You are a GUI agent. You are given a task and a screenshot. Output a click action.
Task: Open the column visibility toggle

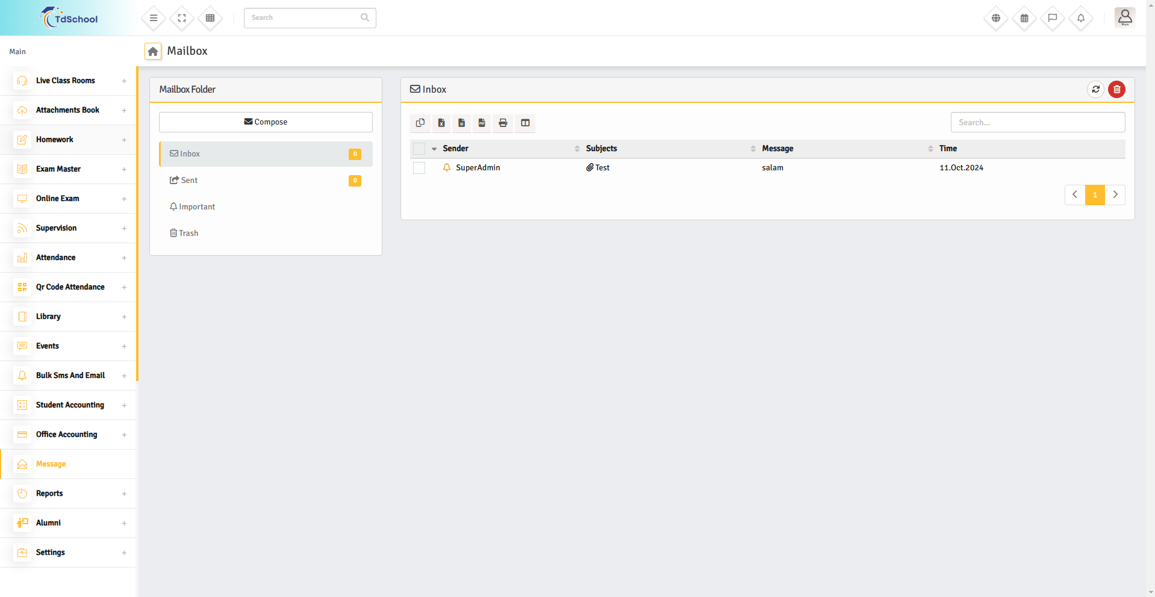click(x=525, y=123)
